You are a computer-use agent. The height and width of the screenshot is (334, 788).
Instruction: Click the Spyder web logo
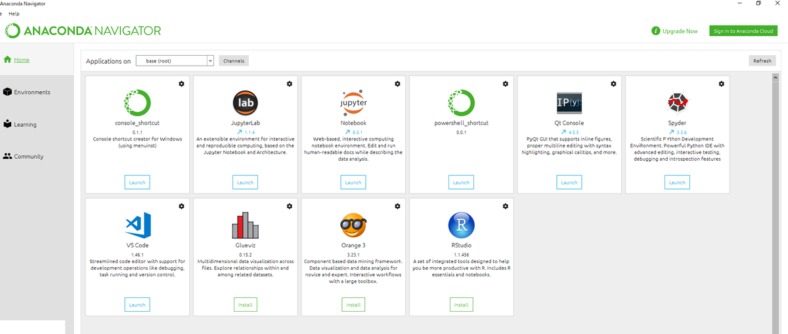(x=678, y=102)
